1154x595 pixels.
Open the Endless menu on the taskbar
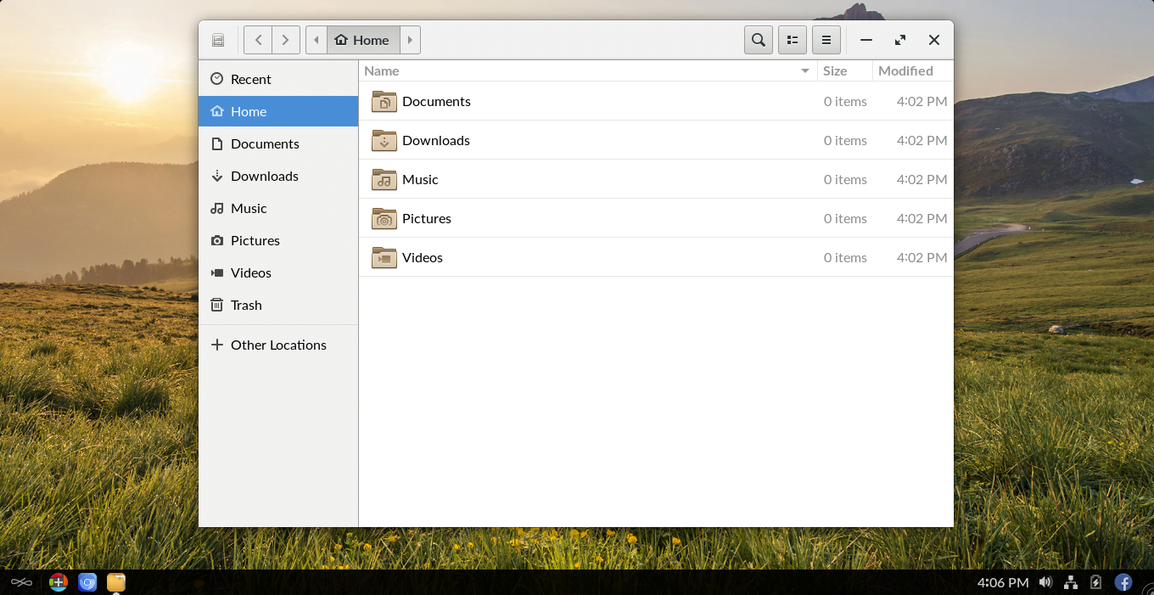[x=21, y=582]
